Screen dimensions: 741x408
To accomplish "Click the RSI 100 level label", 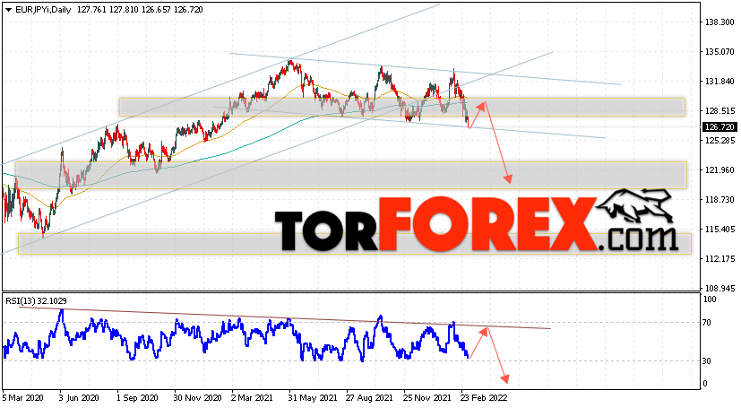I will (x=710, y=299).
